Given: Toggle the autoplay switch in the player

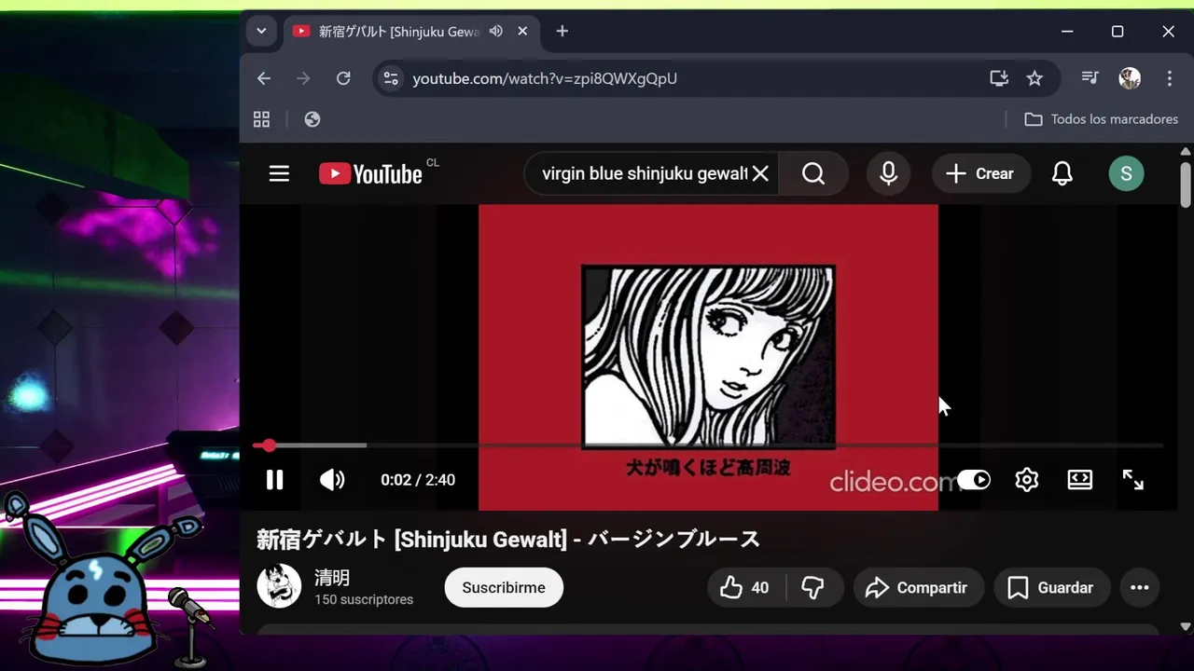Looking at the screenshot, I should coord(973,480).
